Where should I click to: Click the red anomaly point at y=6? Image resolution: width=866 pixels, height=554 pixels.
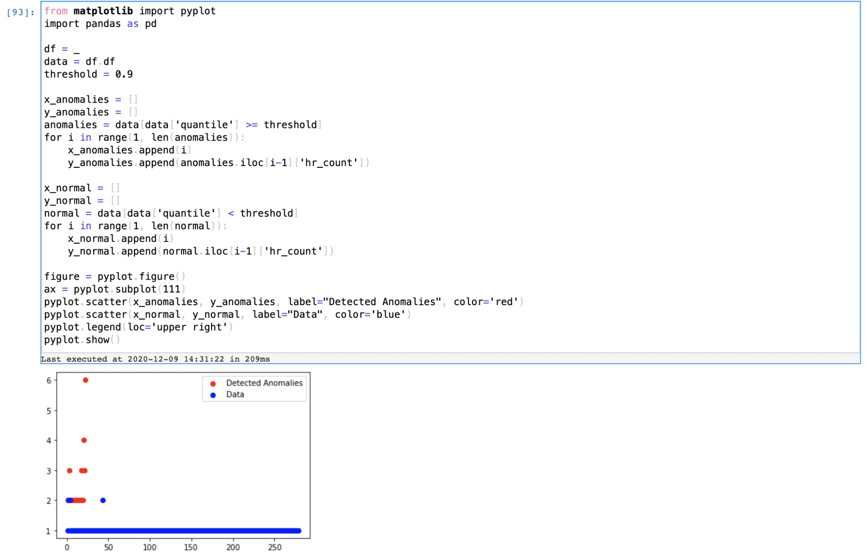pyautogui.click(x=85, y=380)
